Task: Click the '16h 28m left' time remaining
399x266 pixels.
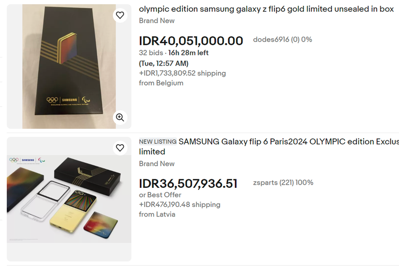Action: pyautogui.click(x=188, y=53)
